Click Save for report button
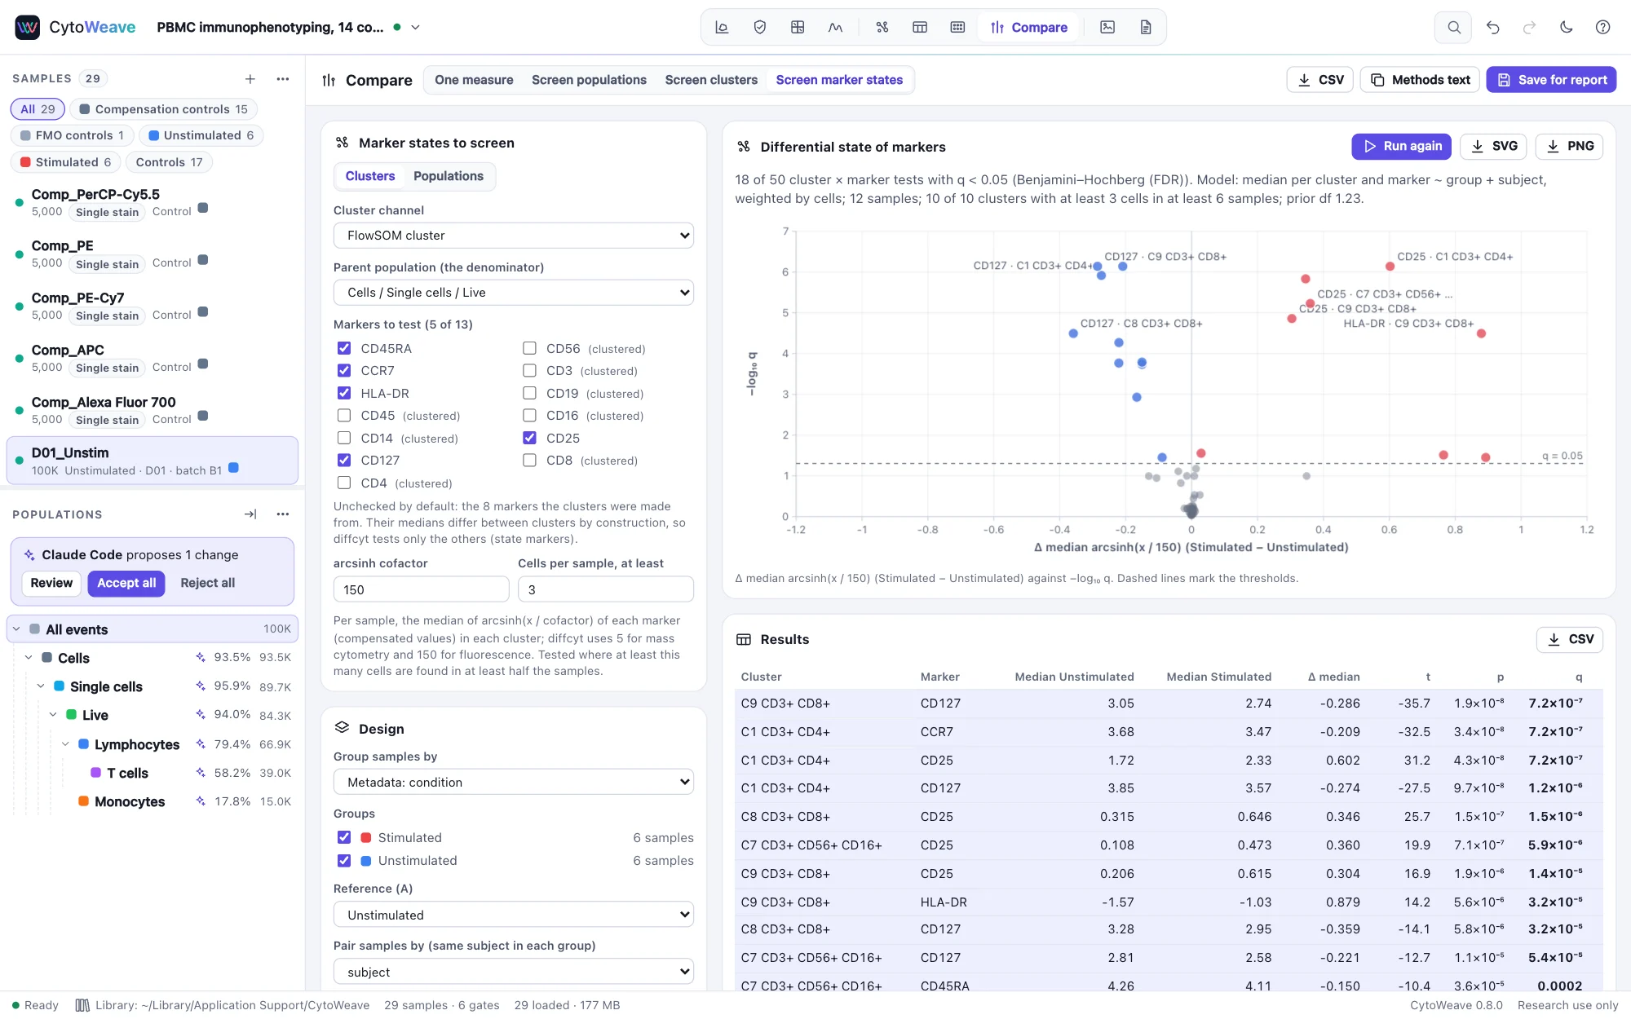The width and height of the screenshot is (1631, 1019). (1551, 80)
